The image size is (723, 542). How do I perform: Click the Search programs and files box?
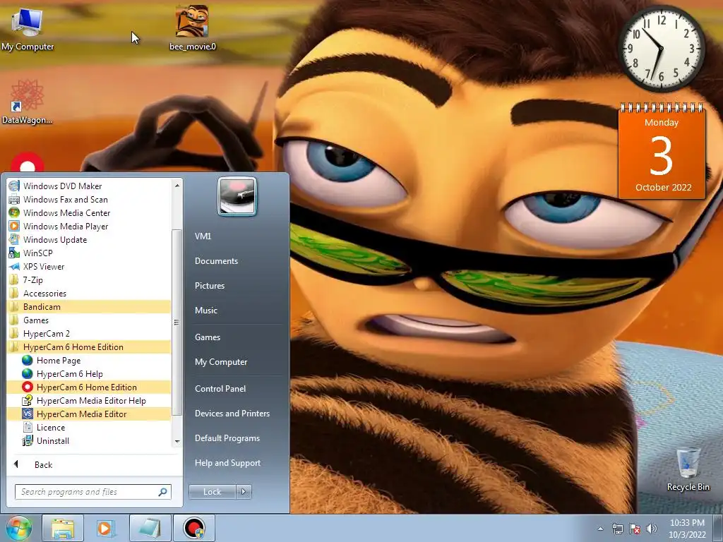pyautogui.click(x=92, y=492)
